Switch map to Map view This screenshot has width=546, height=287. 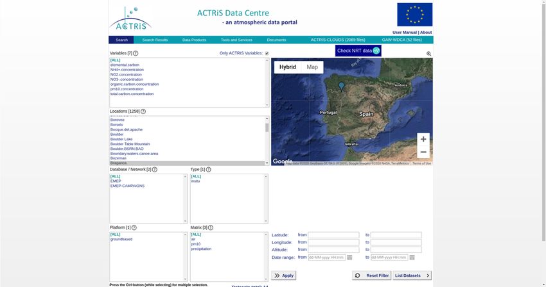point(312,67)
